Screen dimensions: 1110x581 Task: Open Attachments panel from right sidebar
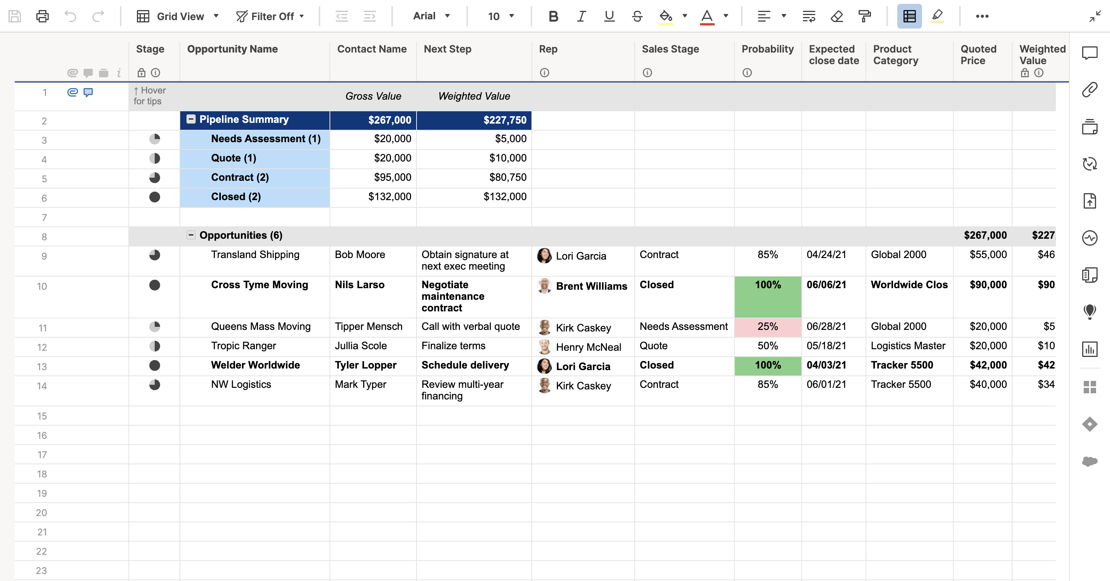[x=1090, y=90]
